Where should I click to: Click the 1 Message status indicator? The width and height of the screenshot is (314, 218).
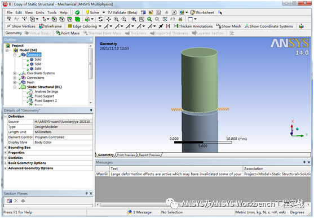coord(140,212)
